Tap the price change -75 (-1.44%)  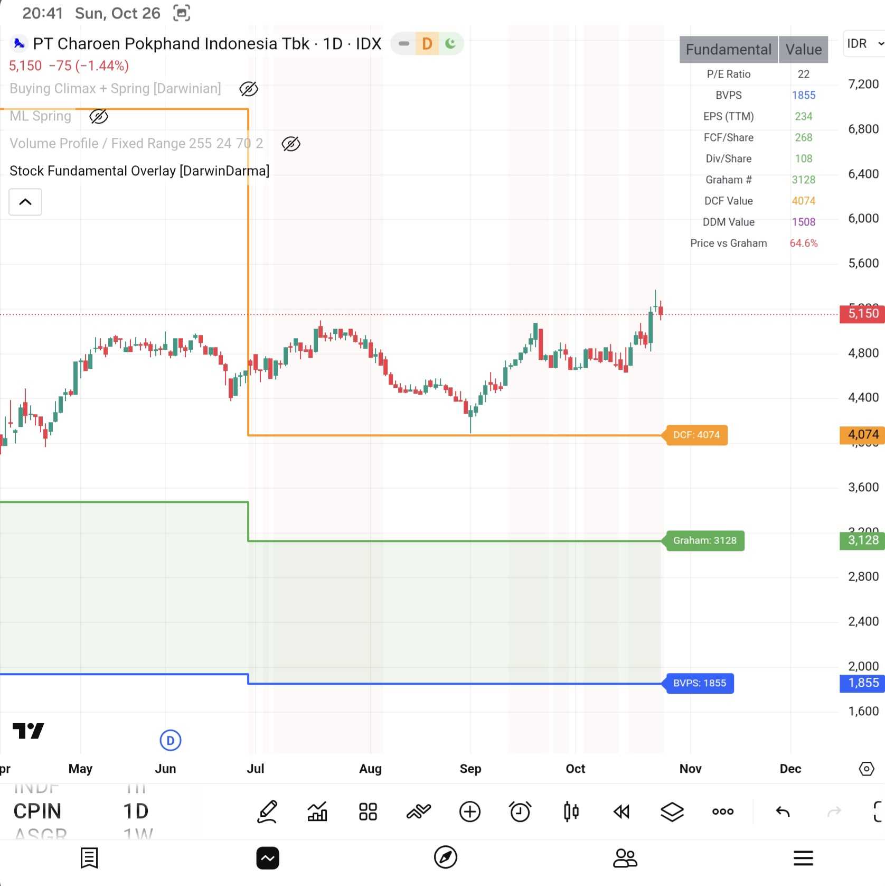89,66
